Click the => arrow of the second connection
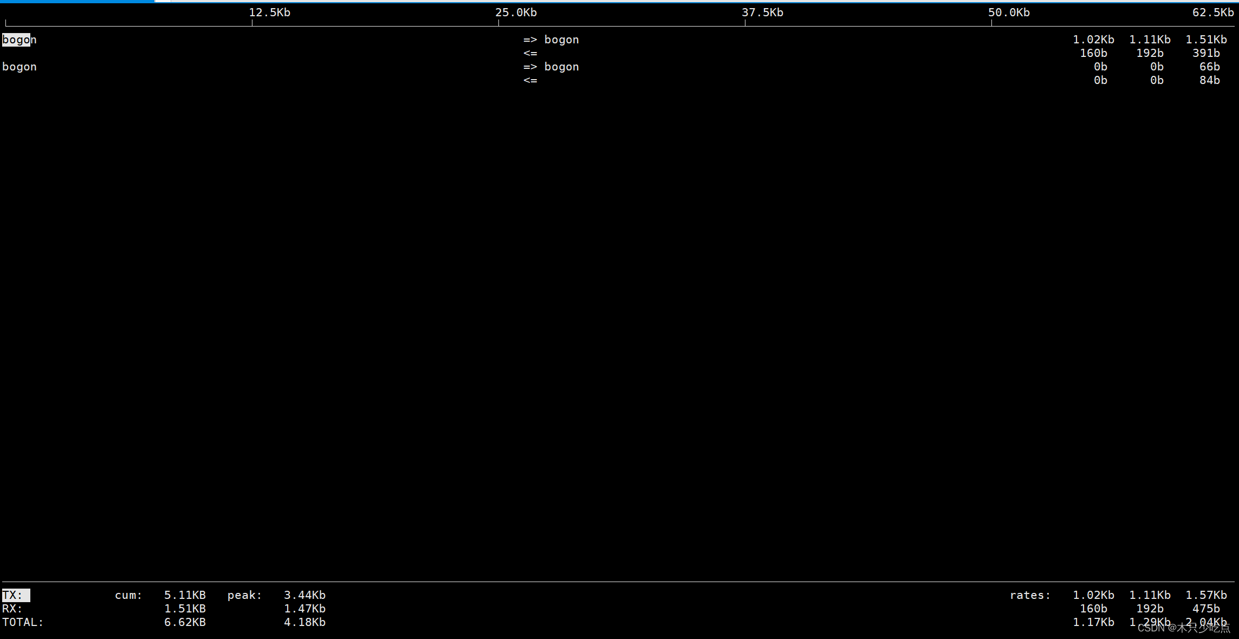Viewport: 1239px width, 639px height. click(529, 66)
